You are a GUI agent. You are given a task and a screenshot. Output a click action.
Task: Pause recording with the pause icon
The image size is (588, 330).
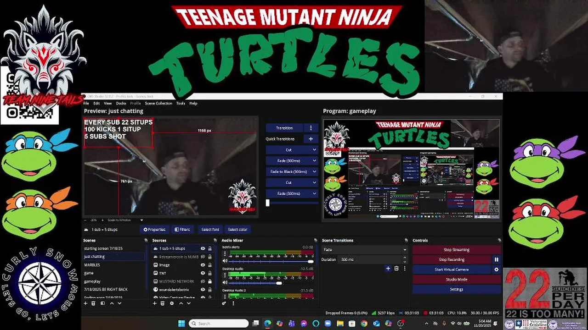[x=496, y=259]
